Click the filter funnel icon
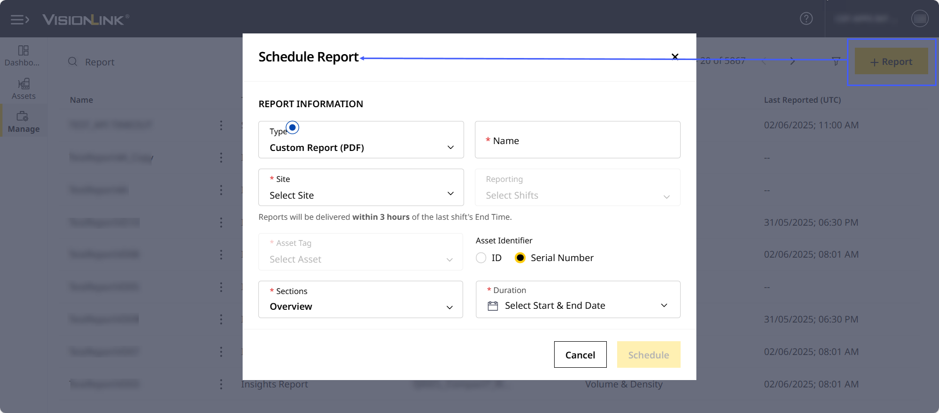 coord(836,61)
